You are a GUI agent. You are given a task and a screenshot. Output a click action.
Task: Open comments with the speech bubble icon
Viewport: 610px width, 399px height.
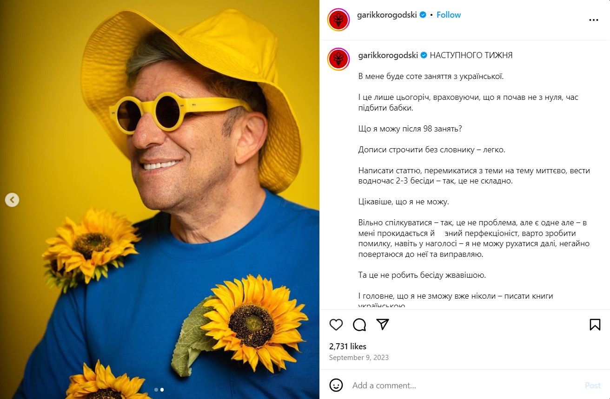(x=359, y=324)
